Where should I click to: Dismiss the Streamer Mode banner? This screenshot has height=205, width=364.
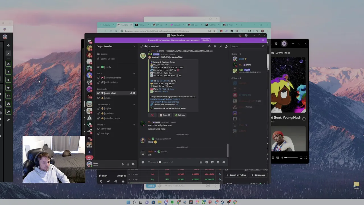(x=263, y=40)
